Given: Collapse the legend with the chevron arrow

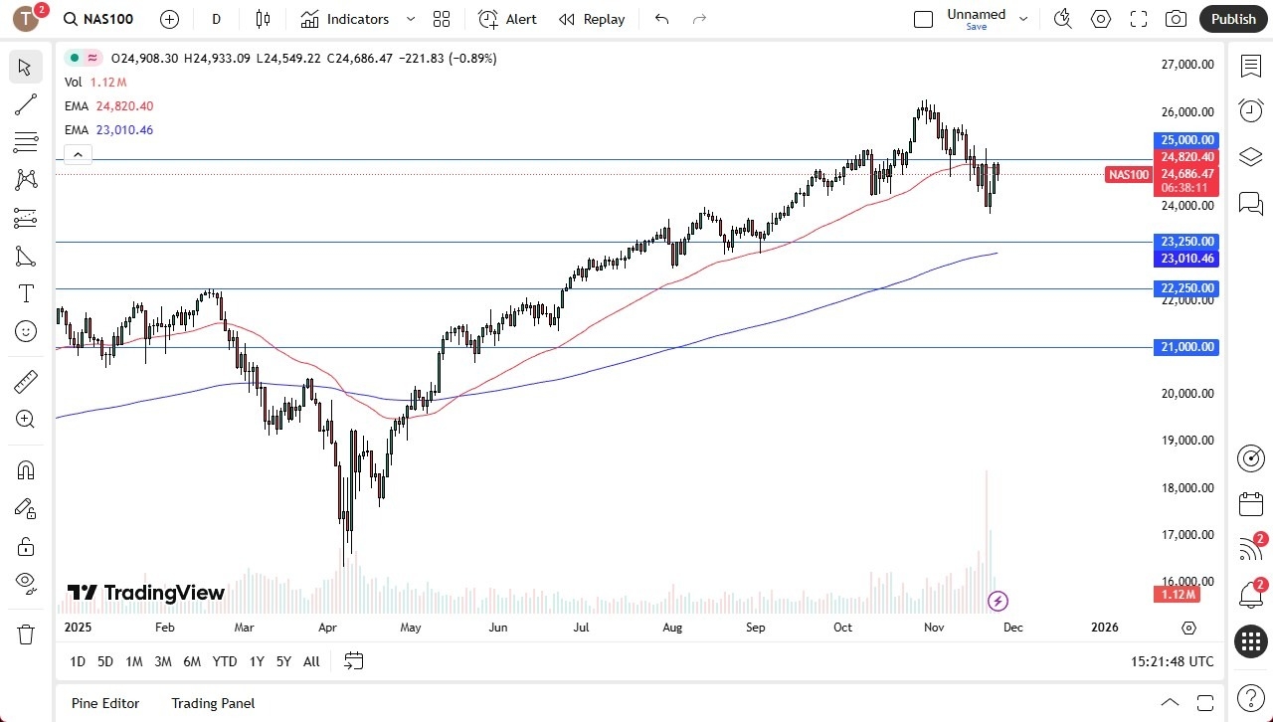Looking at the screenshot, I should 78,154.
